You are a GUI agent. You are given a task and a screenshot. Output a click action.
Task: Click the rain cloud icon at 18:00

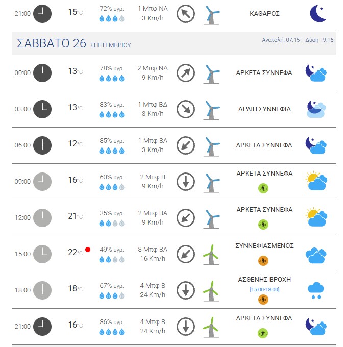click(x=316, y=290)
